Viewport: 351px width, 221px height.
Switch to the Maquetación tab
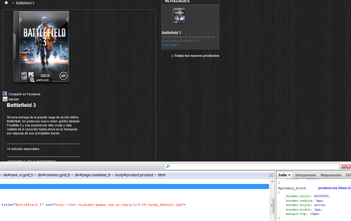click(x=331, y=175)
